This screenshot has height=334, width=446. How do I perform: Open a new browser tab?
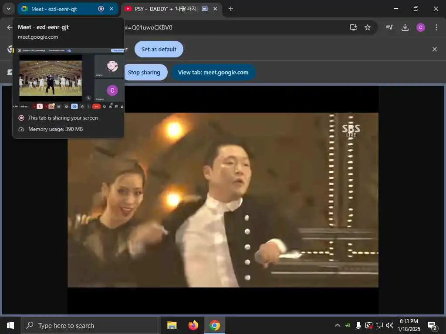tap(231, 9)
